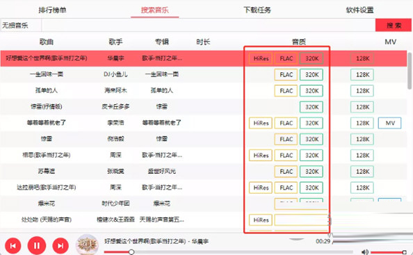
Task: Download FLAC for 一生回味一面
Action: pyautogui.click(x=286, y=75)
